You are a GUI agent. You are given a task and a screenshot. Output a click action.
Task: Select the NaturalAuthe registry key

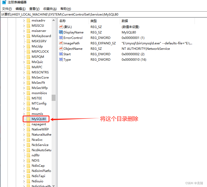tap(42, 134)
